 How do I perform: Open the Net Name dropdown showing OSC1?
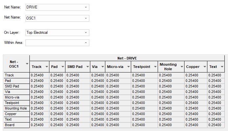[86, 18]
